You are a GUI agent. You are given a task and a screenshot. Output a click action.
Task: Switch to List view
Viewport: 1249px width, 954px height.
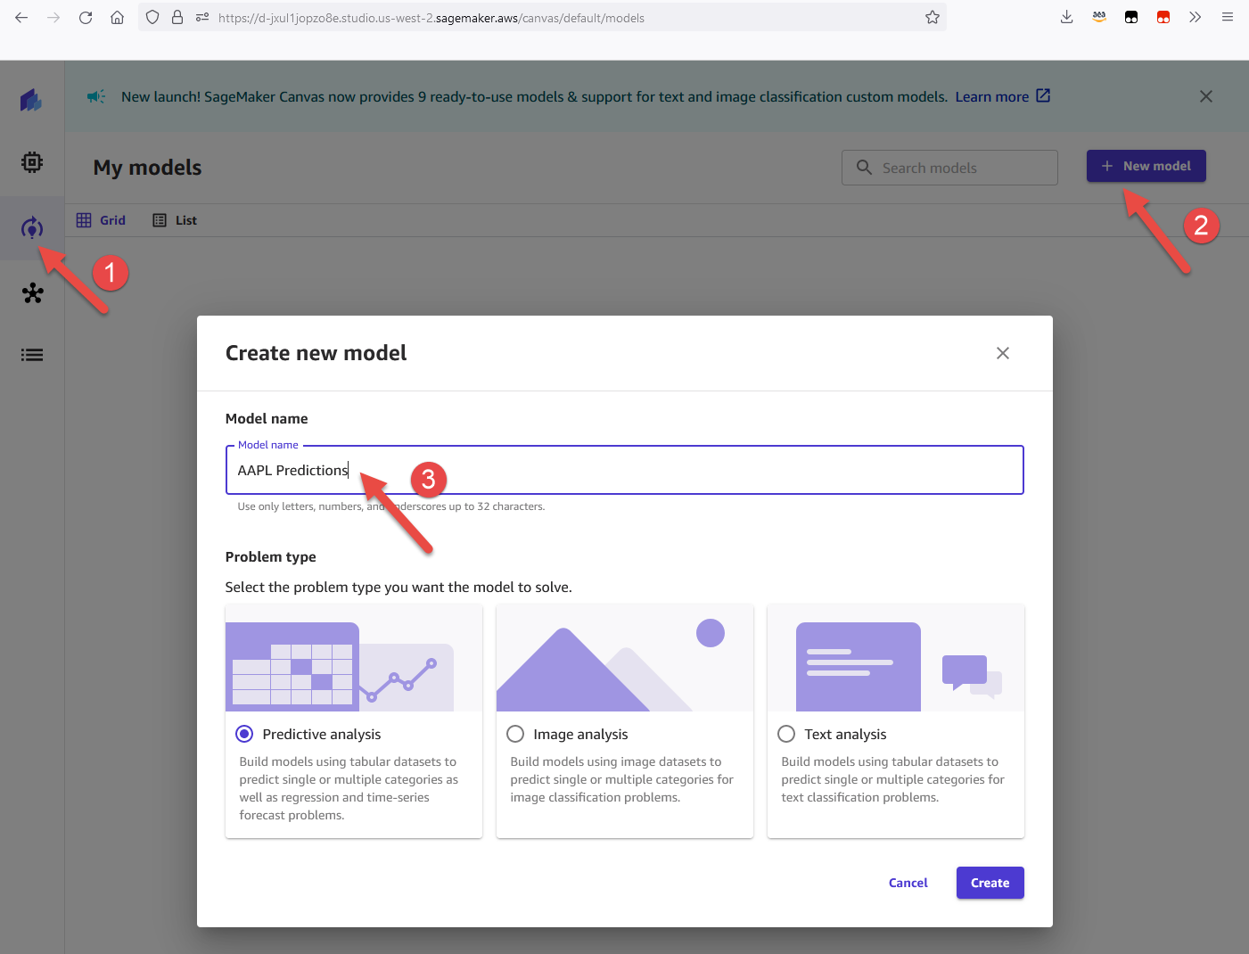click(x=175, y=220)
